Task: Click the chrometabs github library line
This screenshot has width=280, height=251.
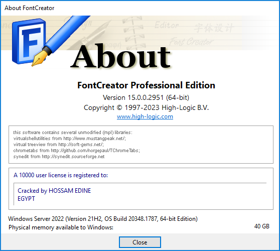Action: point(77,151)
